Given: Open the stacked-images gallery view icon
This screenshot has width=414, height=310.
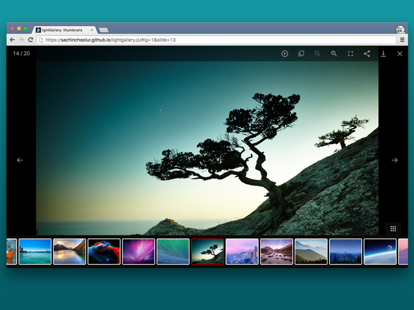Looking at the screenshot, I should 301,54.
